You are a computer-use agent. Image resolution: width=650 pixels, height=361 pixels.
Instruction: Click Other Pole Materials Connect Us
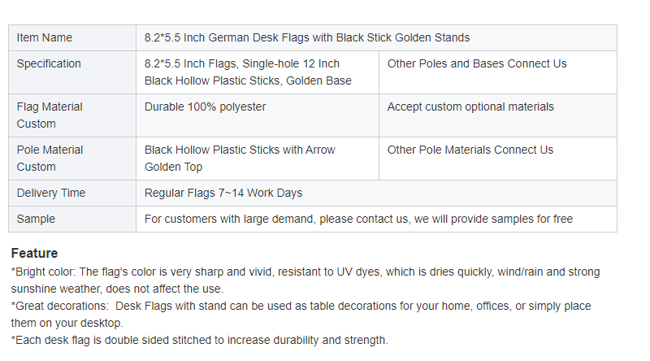tap(470, 150)
